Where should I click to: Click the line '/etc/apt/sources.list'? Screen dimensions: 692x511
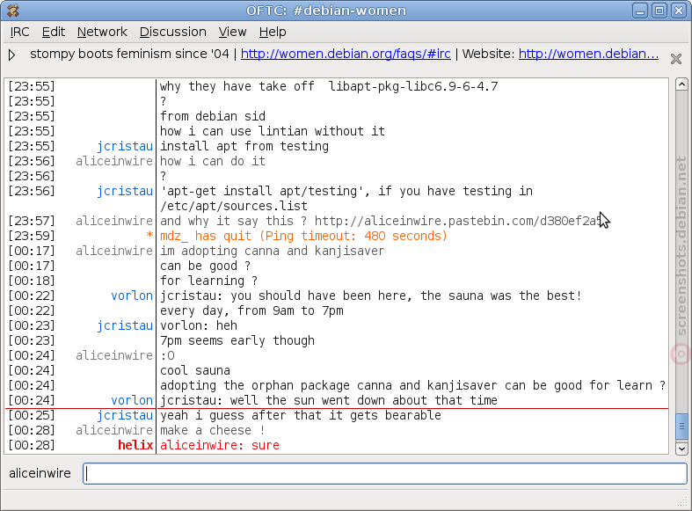(234, 206)
